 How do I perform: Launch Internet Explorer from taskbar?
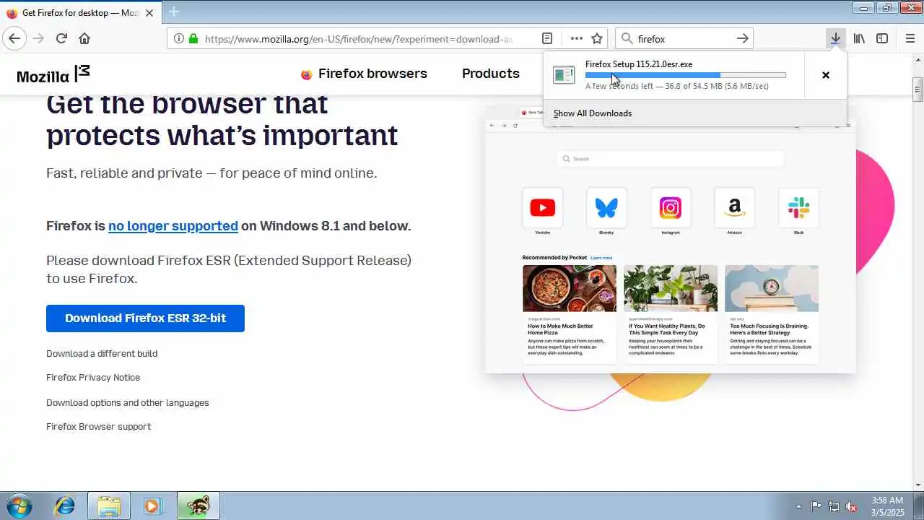click(x=64, y=506)
